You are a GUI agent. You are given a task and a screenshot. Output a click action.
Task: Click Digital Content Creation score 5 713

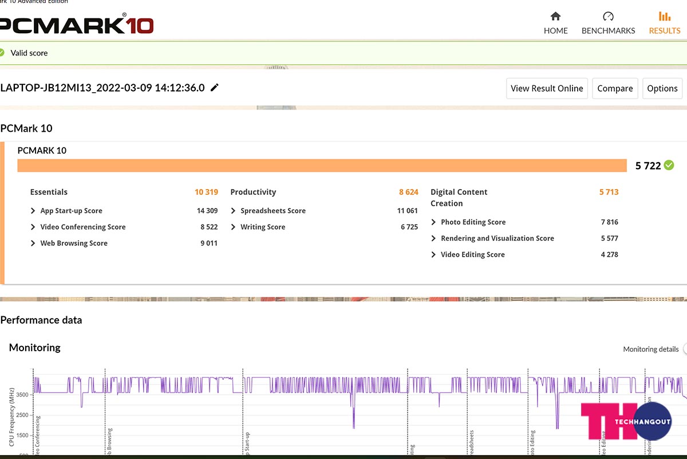[609, 192]
